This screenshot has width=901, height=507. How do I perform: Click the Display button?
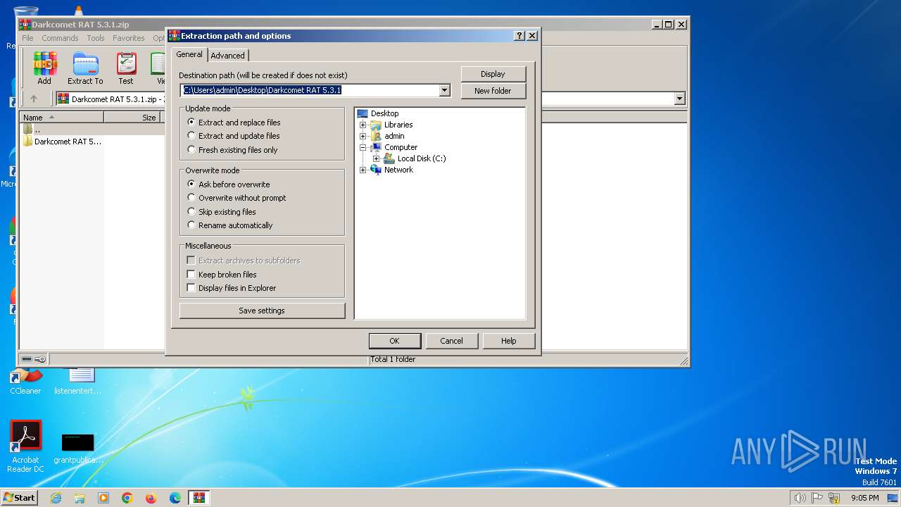[x=493, y=74]
